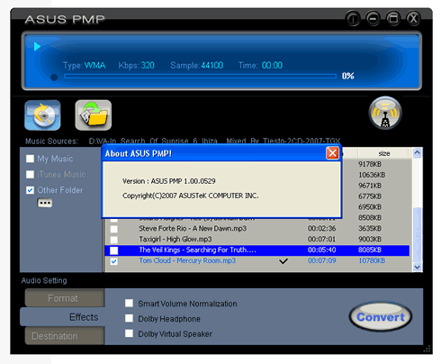Select 'Tom Cloud - Mercury Room.mp3' row

[x=256, y=261]
